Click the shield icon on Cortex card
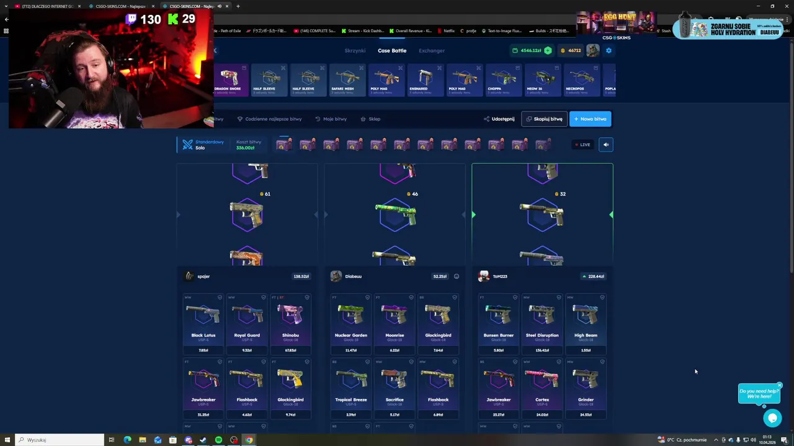 [558, 362]
